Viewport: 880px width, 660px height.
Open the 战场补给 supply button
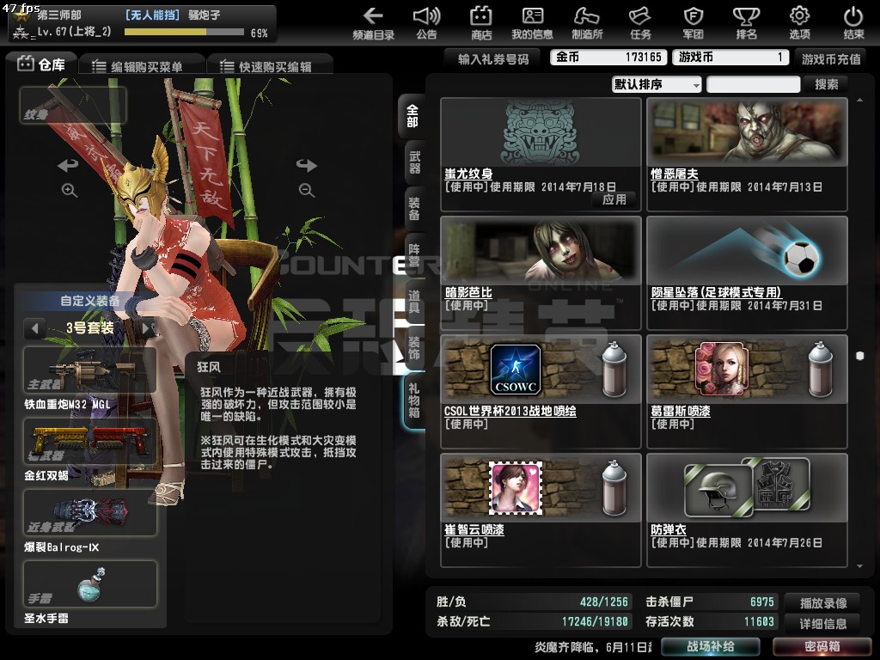tap(711, 646)
